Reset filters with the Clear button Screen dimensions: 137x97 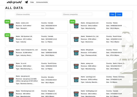click(x=119, y=14)
